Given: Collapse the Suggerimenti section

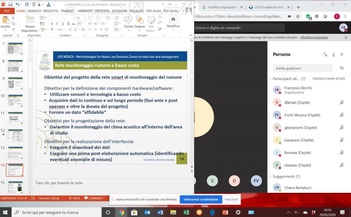Looking at the screenshot, I should (270, 176).
